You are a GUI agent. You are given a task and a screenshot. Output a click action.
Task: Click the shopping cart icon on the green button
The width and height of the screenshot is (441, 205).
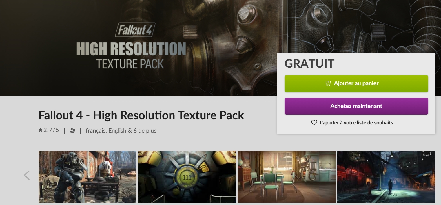pyautogui.click(x=328, y=83)
